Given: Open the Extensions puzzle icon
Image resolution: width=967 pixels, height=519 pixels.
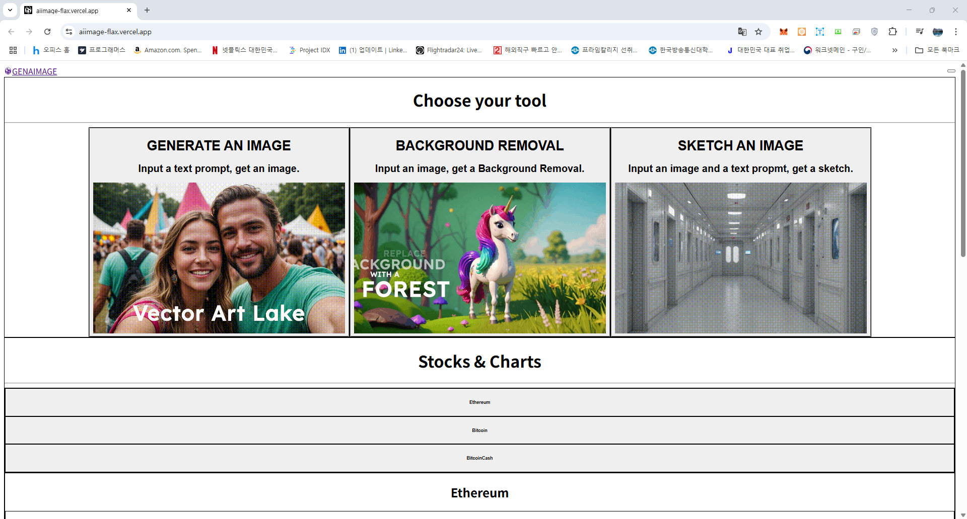Looking at the screenshot, I should (x=892, y=32).
